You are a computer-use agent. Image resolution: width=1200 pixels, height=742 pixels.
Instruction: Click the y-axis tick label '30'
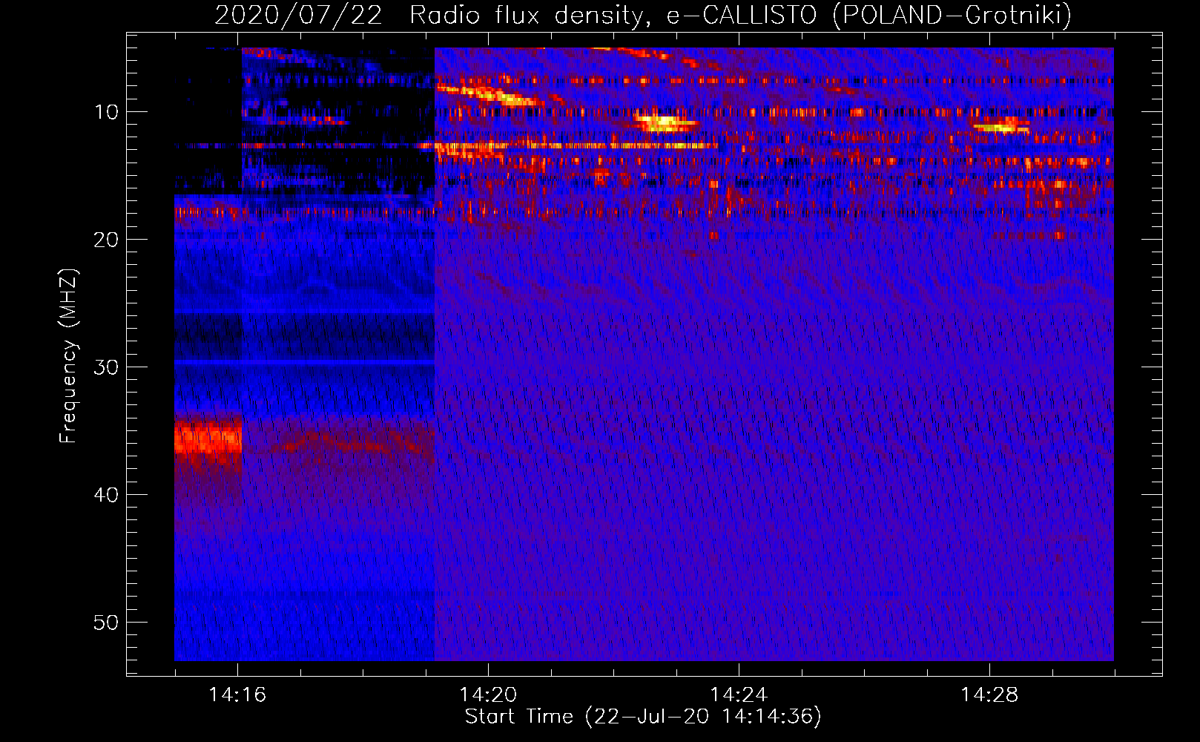point(106,367)
